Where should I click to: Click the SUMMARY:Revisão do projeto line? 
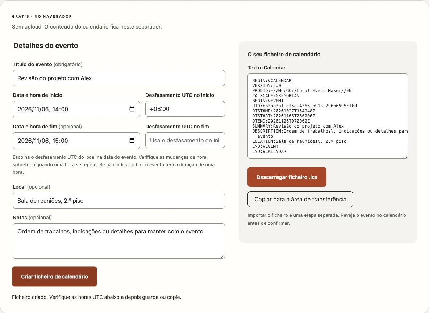(298, 126)
